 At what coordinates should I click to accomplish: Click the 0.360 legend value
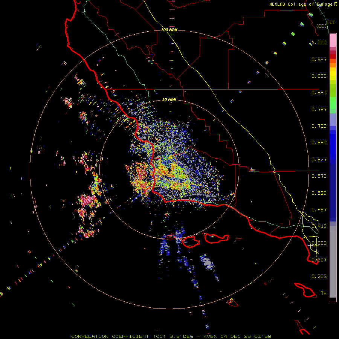click(x=319, y=243)
